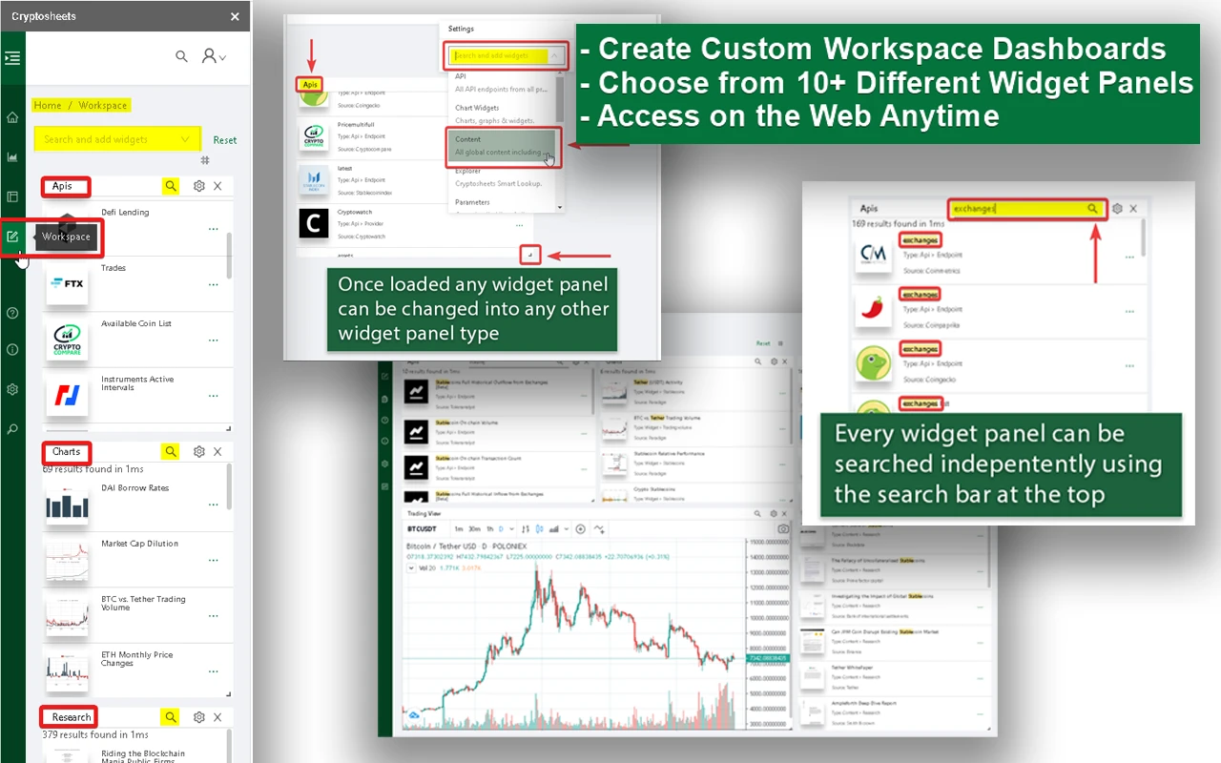Open the sidebar area chart icon
The height and width of the screenshot is (763, 1221).
pyautogui.click(x=12, y=157)
